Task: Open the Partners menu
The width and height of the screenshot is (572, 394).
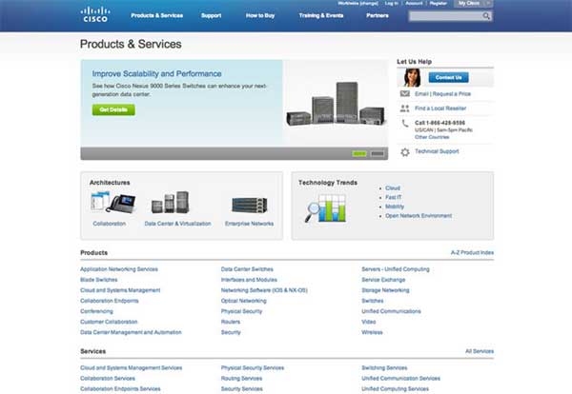Action: pyautogui.click(x=378, y=15)
